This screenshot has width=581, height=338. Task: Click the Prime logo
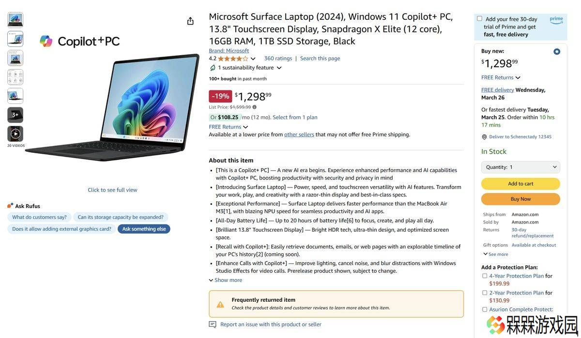(556, 20)
